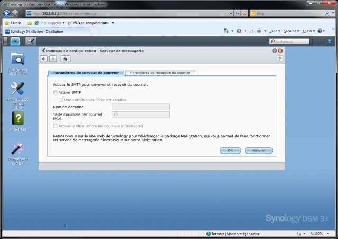Expand the print options dropdown arrow

point(265,31)
